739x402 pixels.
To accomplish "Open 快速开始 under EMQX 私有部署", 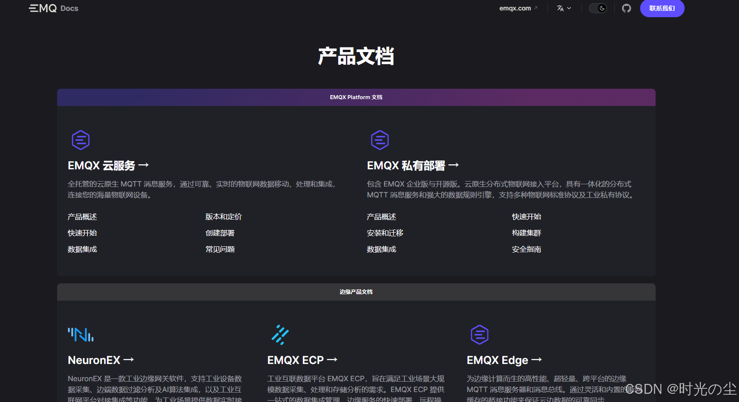I will pos(526,217).
